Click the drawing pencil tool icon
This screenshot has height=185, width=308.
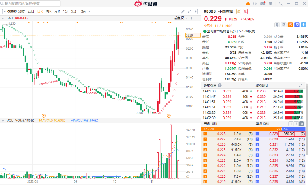tap(183, 11)
